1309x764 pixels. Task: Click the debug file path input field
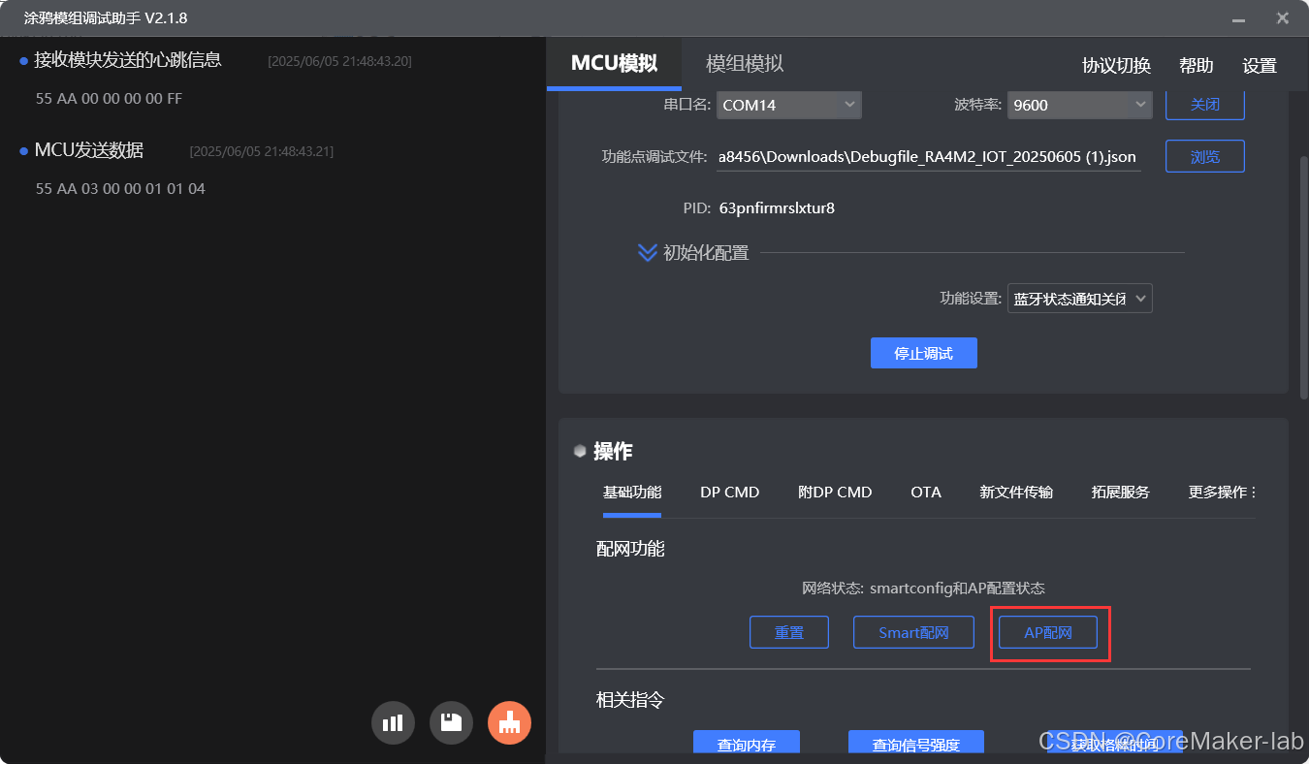[926, 156]
